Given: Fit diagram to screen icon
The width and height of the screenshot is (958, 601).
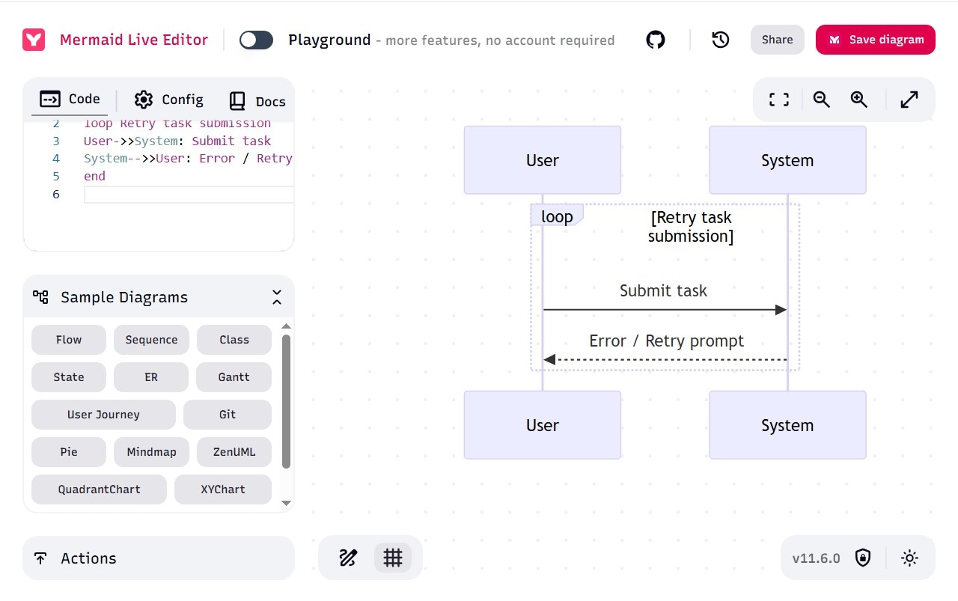Looking at the screenshot, I should pyautogui.click(x=779, y=100).
